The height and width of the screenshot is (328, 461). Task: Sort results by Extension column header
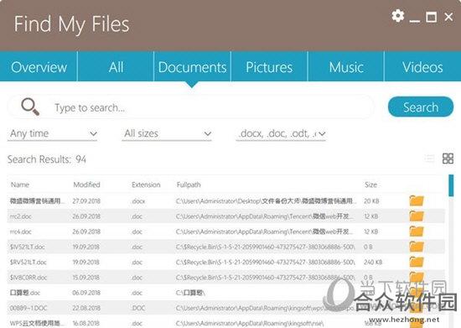[x=146, y=185]
